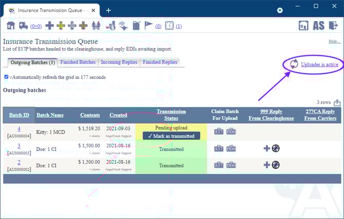Click the home building icon in toolbar
344x219 pixels.
point(10,26)
